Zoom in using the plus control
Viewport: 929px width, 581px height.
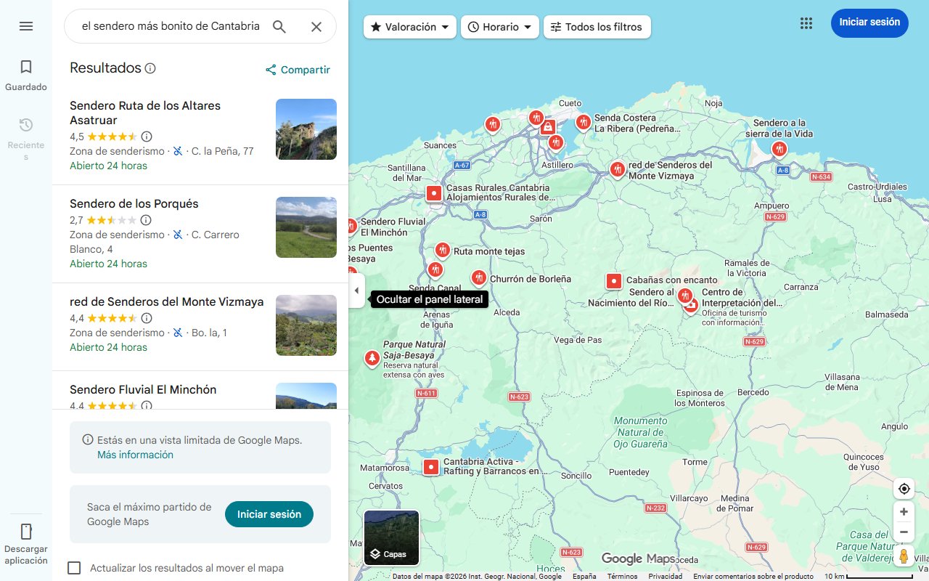(904, 511)
